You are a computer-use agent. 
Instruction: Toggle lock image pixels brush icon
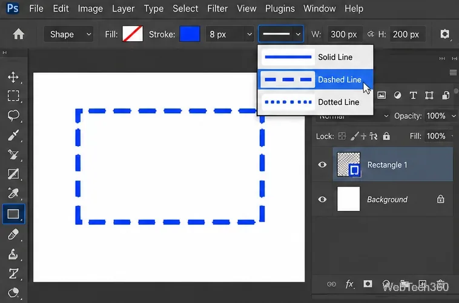click(354, 136)
